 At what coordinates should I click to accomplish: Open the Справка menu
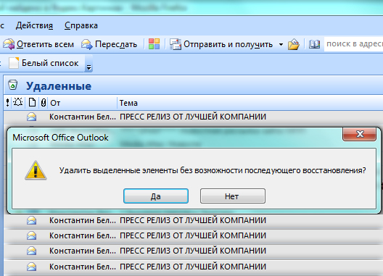point(81,25)
